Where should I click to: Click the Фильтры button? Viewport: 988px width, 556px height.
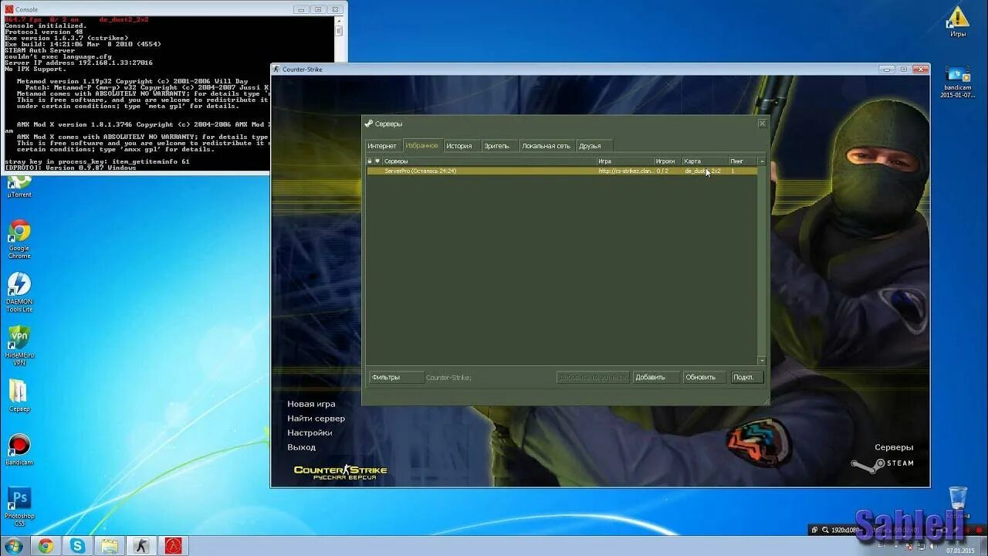click(396, 378)
